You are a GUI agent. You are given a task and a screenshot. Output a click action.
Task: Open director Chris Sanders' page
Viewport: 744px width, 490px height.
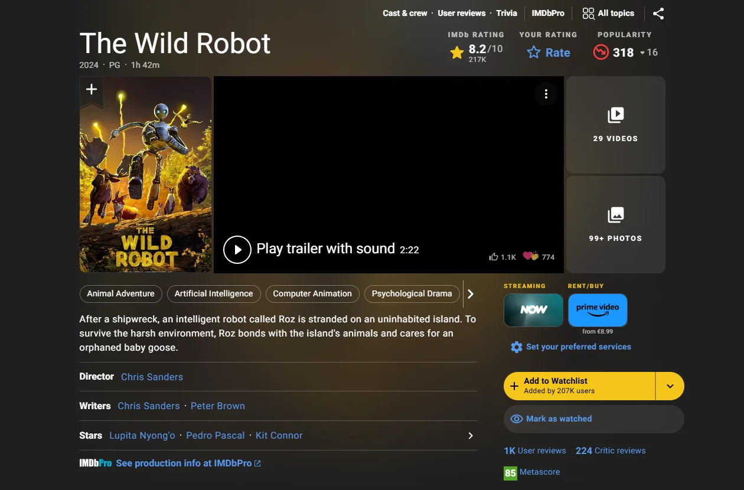[x=152, y=377]
